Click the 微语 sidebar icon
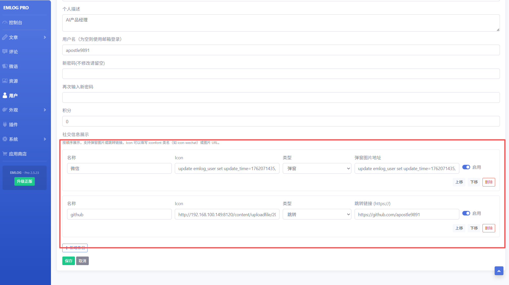This screenshot has height=285, width=509. [5, 66]
